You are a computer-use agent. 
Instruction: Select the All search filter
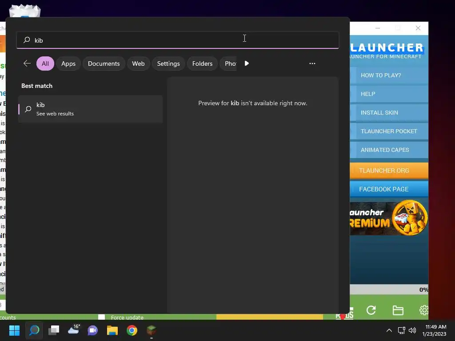coord(45,63)
